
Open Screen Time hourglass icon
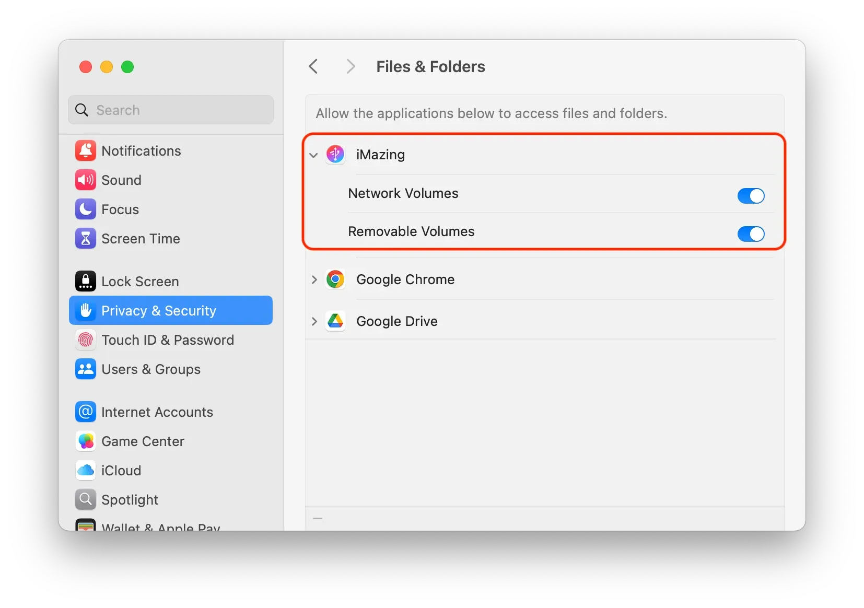click(x=86, y=239)
